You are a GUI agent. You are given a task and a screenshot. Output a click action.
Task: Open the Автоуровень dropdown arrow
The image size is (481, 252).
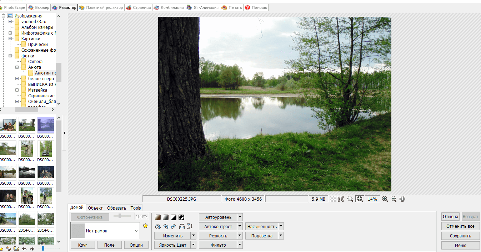[240, 217]
